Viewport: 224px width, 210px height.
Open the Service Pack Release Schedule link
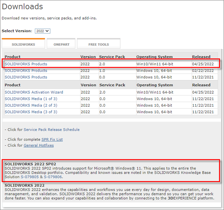click(52, 130)
